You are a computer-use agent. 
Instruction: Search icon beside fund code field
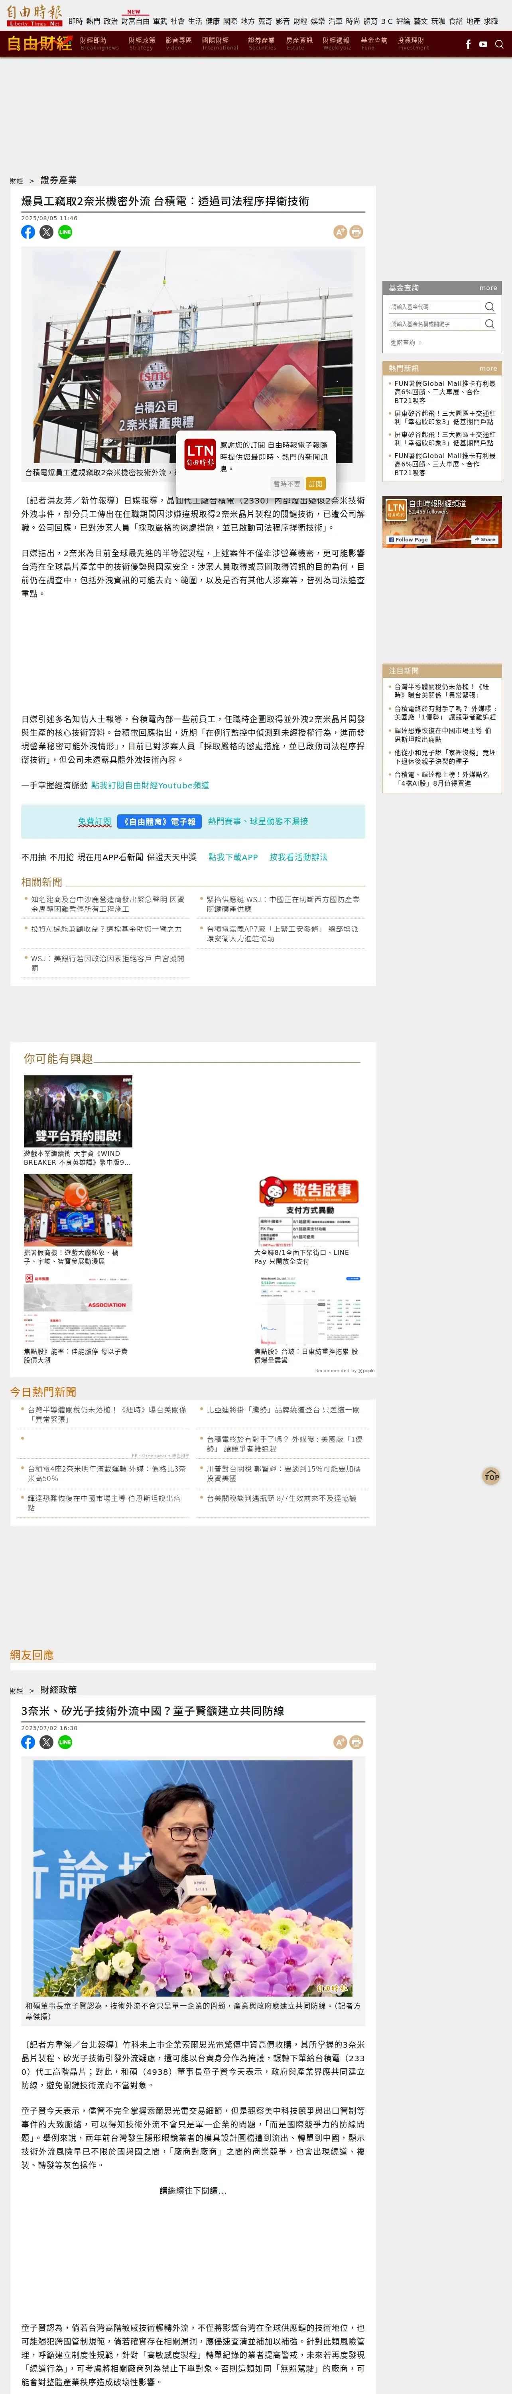(489, 307)
